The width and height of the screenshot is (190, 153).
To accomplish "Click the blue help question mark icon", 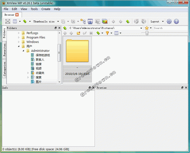I will [176, 21].
